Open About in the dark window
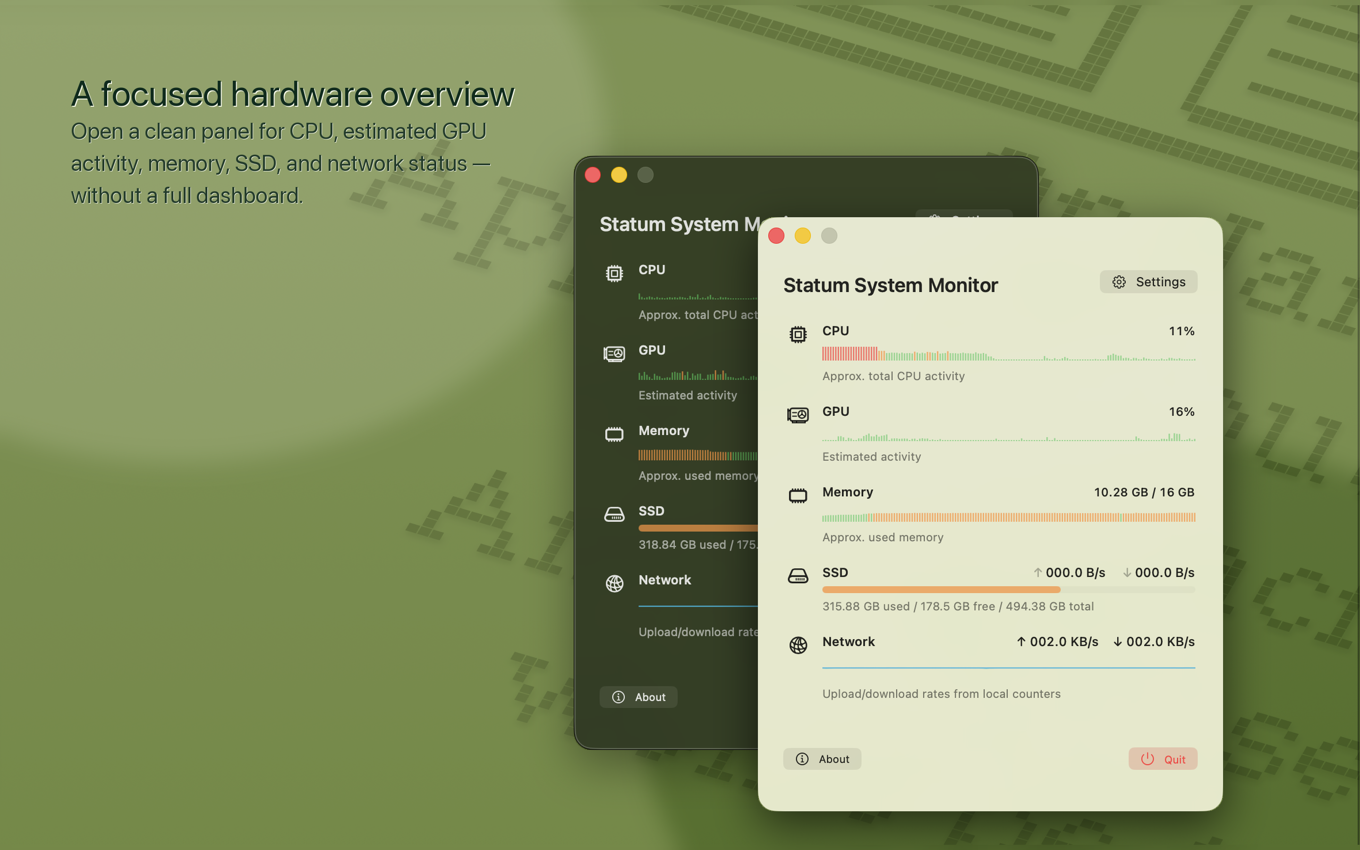 pyautogui.click(x=638, y=697)
